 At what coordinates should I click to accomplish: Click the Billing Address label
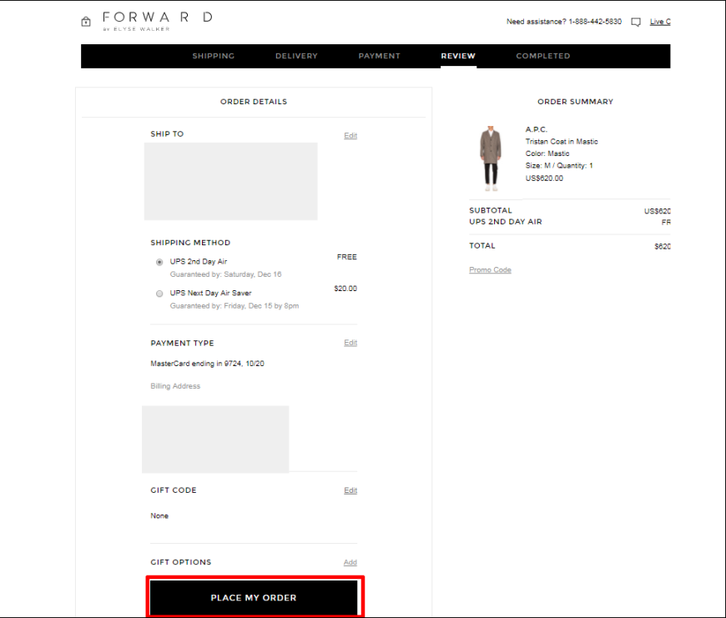175,386
